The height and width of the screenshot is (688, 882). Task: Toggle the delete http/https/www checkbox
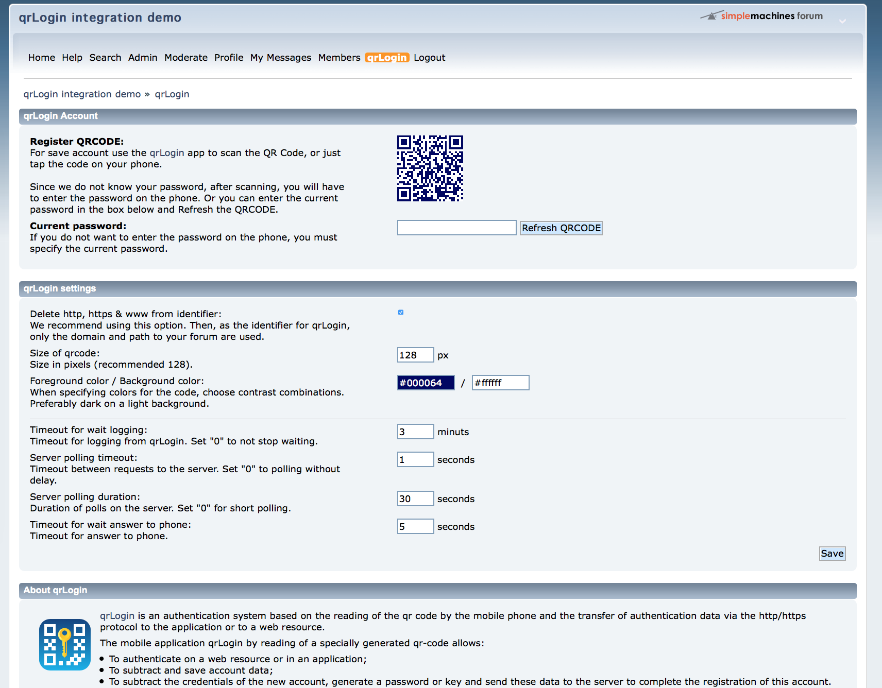coord(401,312)
